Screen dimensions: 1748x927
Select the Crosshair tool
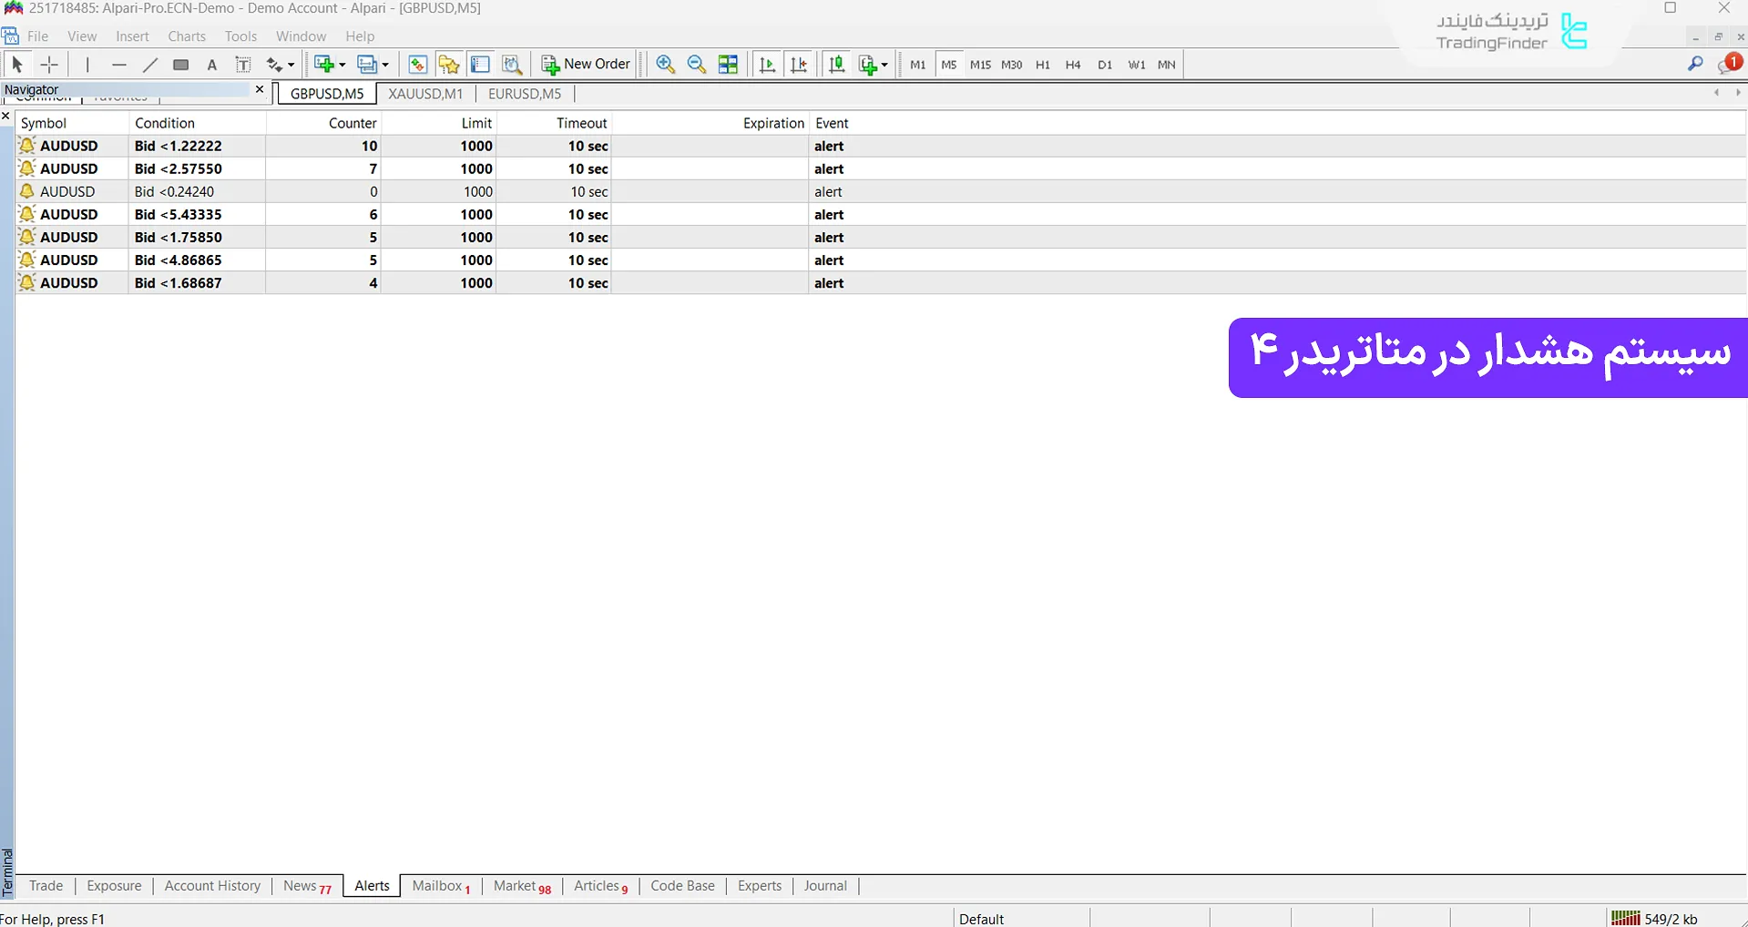pyautogui.click(x=49, y=65)
